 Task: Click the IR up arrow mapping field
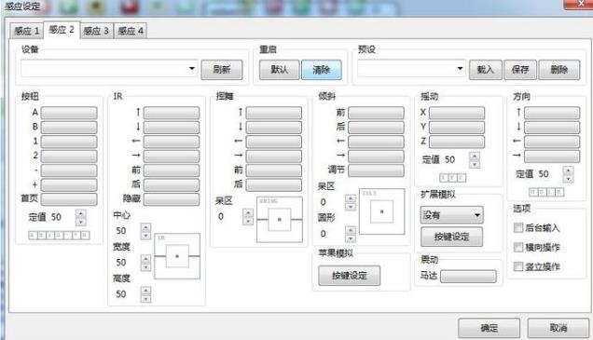[172, 113]
